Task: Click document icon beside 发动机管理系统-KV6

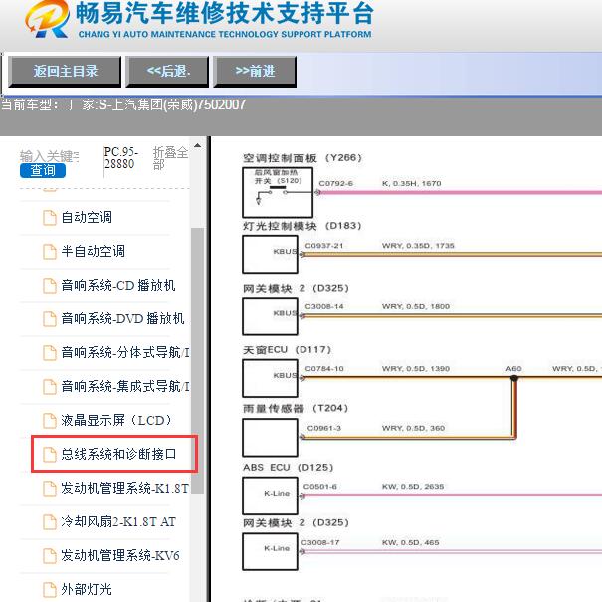Action: pos(49,556)
